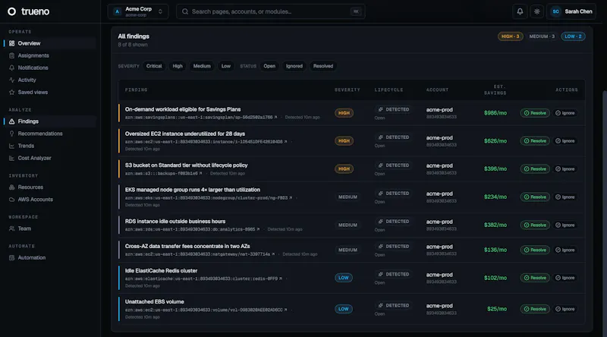607x337 pixels.
Task: Open the Team page in sidebar
Action: [x=49, y=229]
